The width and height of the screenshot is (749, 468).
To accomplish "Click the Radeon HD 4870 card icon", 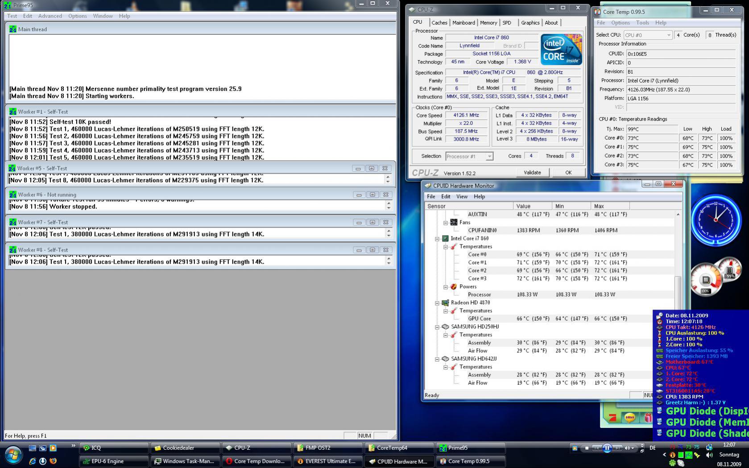I will (445, 302).
